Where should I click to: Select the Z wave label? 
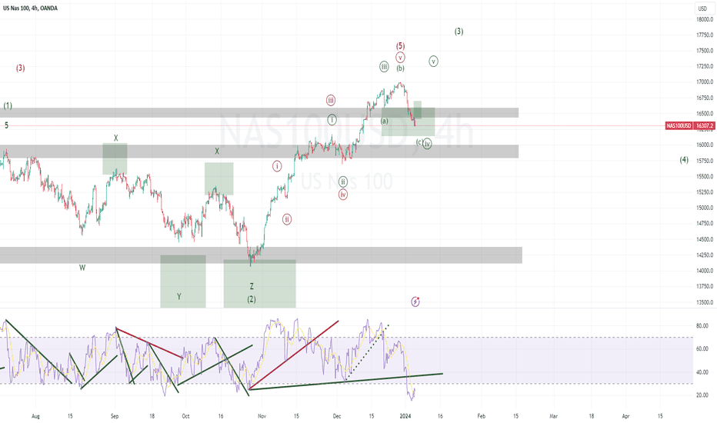(252, 286)
